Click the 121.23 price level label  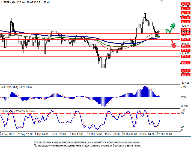coord(186,18)
